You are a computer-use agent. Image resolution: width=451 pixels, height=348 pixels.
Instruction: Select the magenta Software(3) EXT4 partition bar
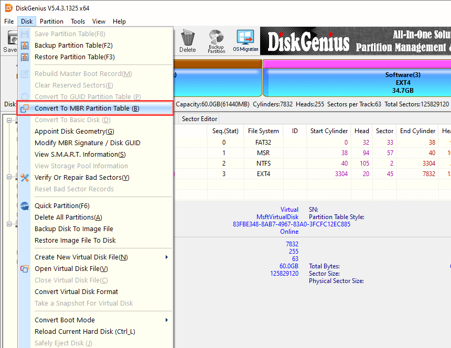pyautogui.click(x=357, y=83)
